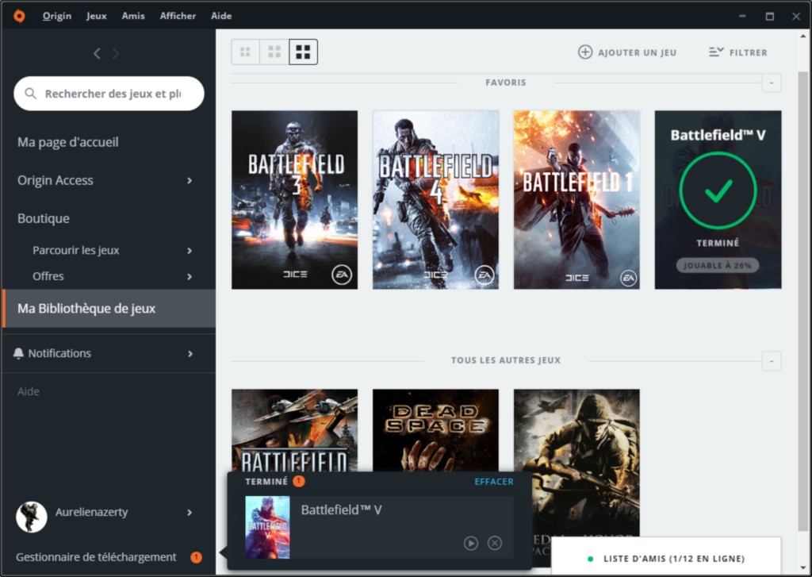Viewport: 812px width, 577px height.
Task: Expand the Origin Access chevron
Action: [190, 180]
